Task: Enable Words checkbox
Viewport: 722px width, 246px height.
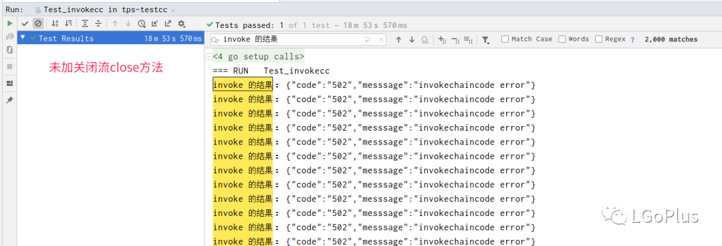Action: (562, 39)
